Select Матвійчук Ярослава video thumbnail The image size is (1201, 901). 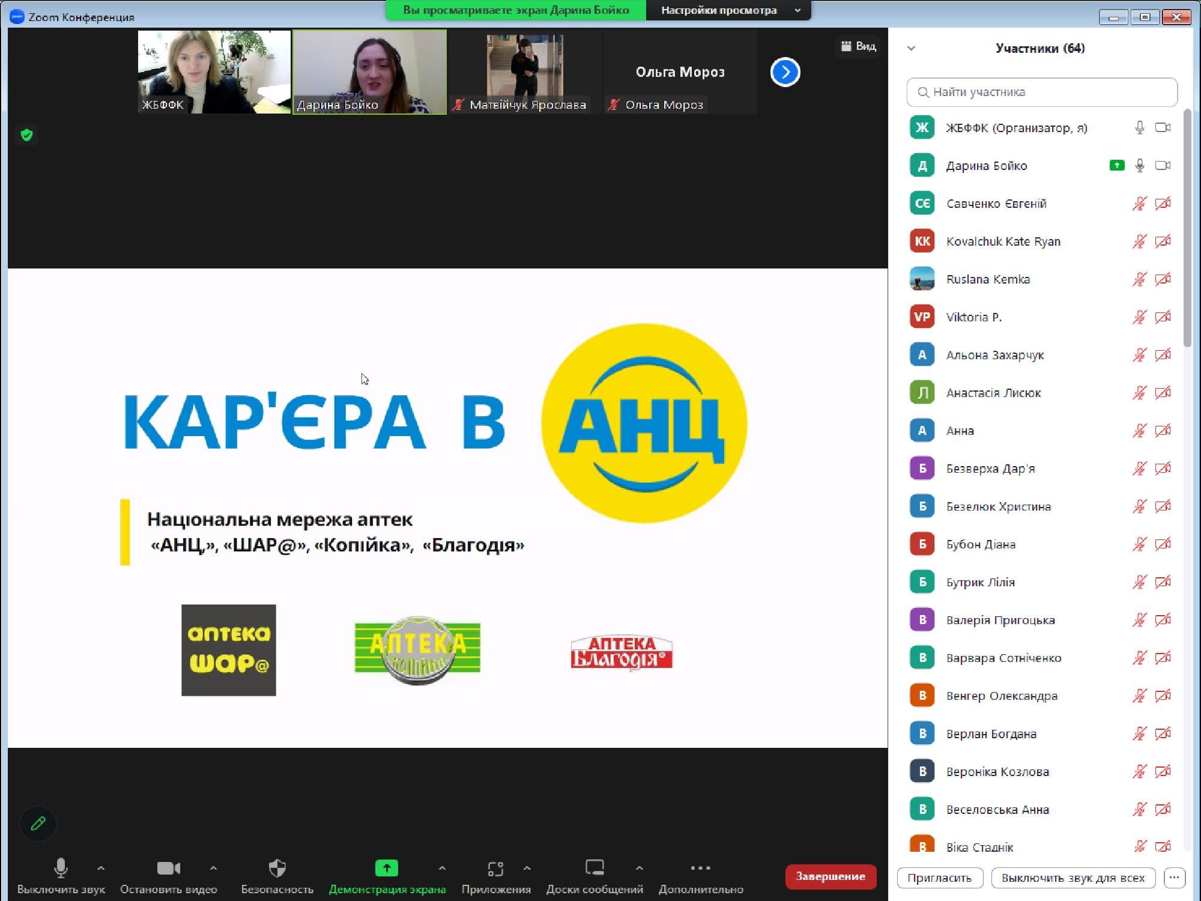click(525, 72)
